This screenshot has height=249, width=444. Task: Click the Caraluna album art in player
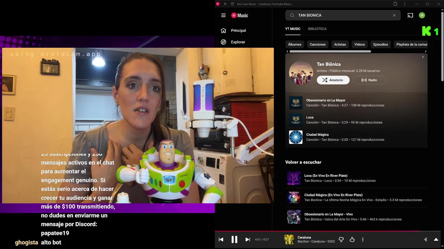[289, 239]
